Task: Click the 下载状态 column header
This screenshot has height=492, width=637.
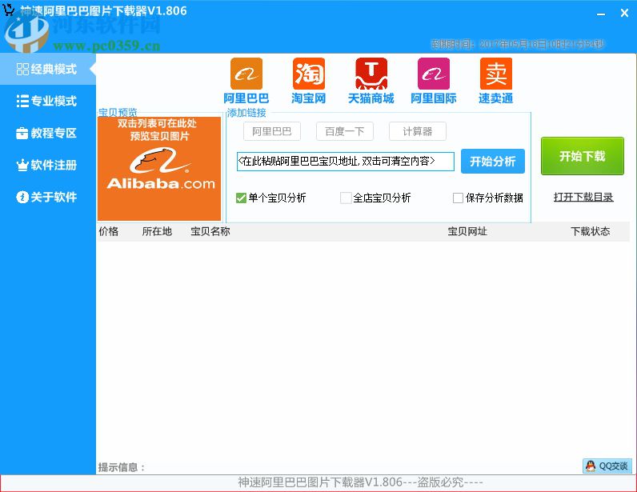Action: 591,231
